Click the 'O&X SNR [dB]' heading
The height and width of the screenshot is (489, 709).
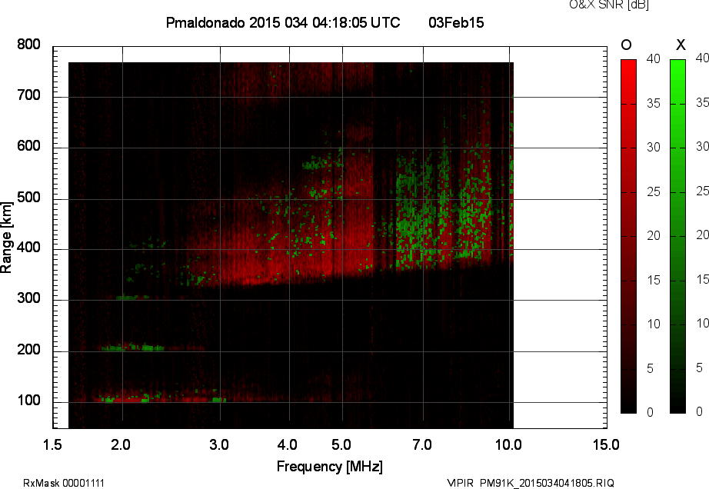[609, 5]
